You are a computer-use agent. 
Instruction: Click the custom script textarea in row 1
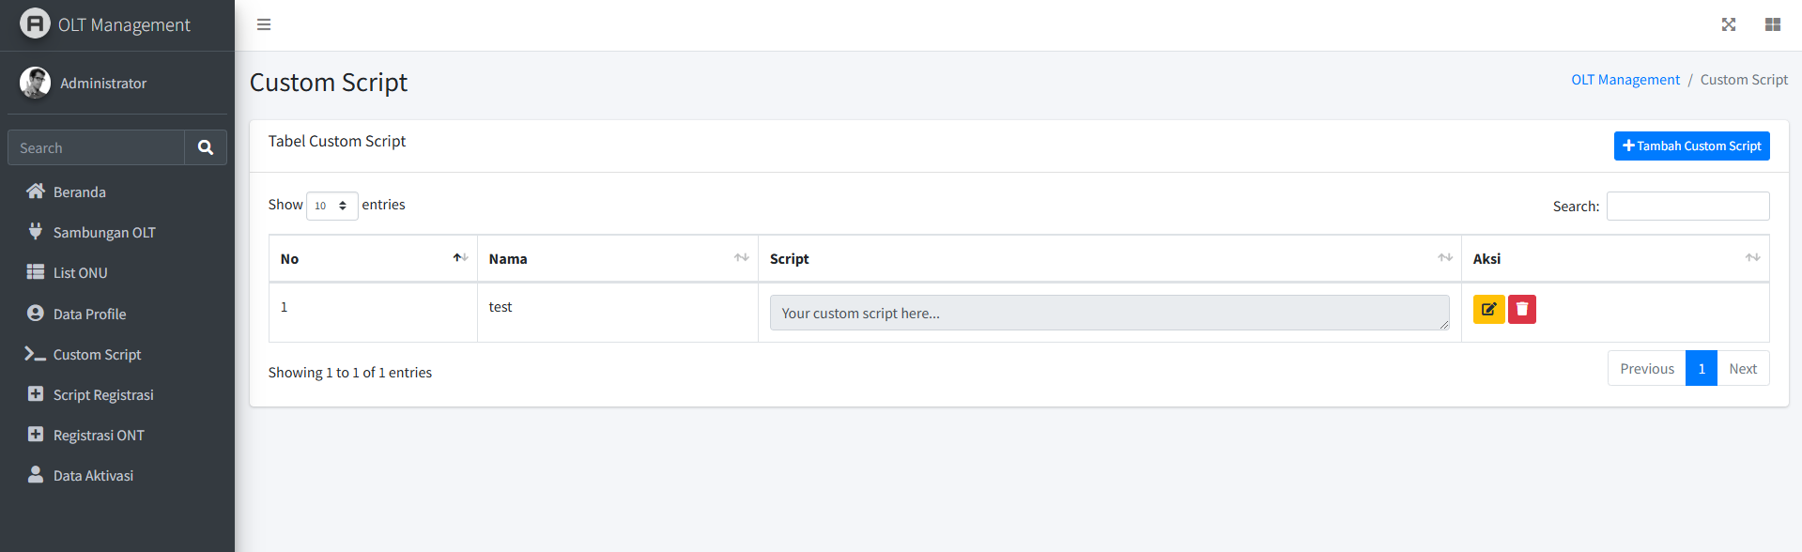[x=1109, y=313]
